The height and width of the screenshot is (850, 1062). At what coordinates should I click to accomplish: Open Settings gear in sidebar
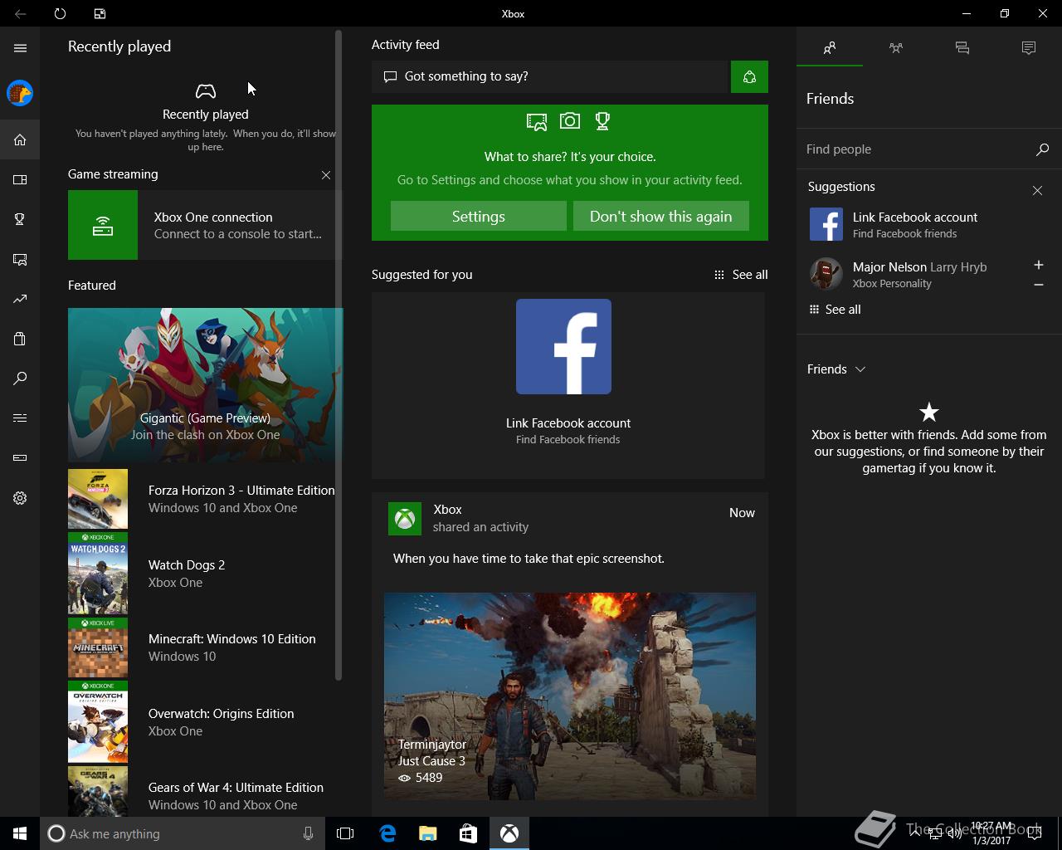coord(20,498)
